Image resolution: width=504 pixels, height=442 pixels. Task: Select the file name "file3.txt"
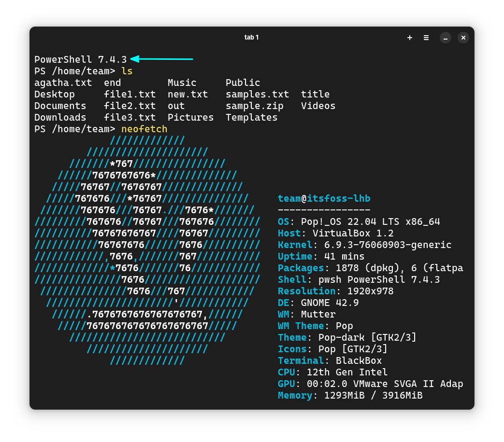[x=130, y=117]
